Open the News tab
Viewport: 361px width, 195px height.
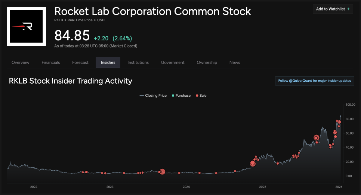tap(235, 62)
